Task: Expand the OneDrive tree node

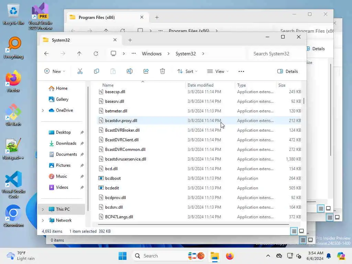Action: 43,110
